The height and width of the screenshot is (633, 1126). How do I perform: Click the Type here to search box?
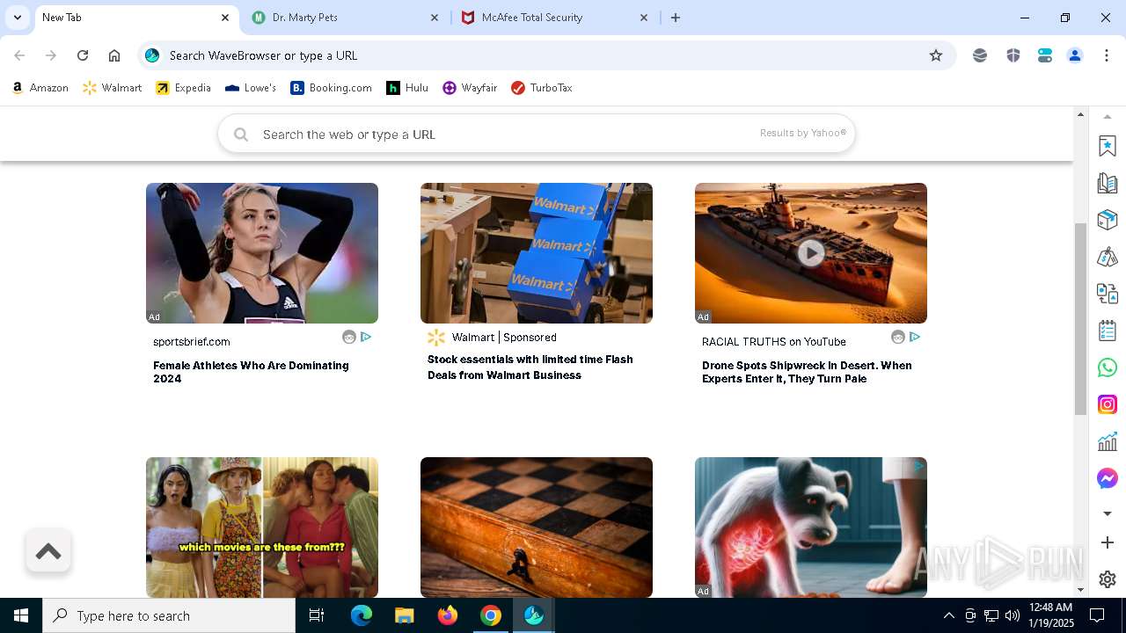click(169, 615)
